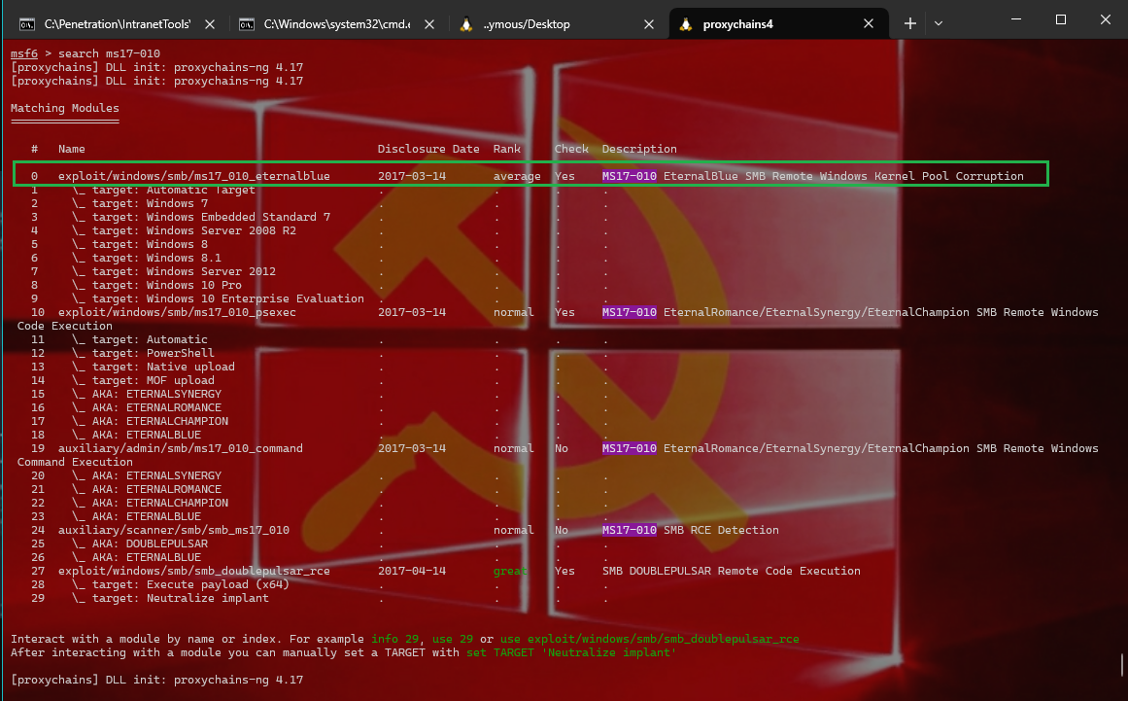
Task: Click 'SMB DOUBLEPULSAR Remote Code Execution' description
Action: (x=731, y=571)
